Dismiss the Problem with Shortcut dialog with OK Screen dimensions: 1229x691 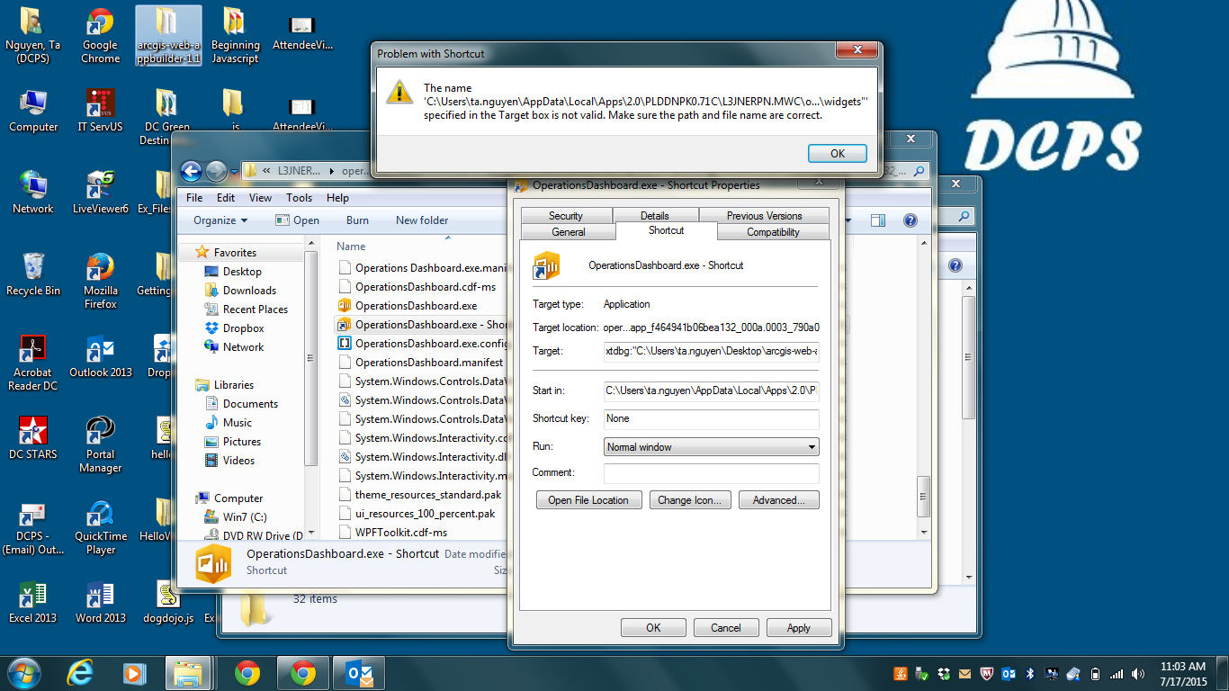click(838, 153)
